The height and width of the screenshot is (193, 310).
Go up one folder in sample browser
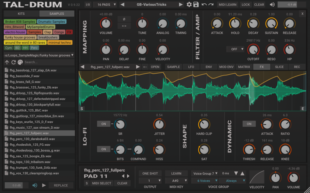(x=7, y=62)
